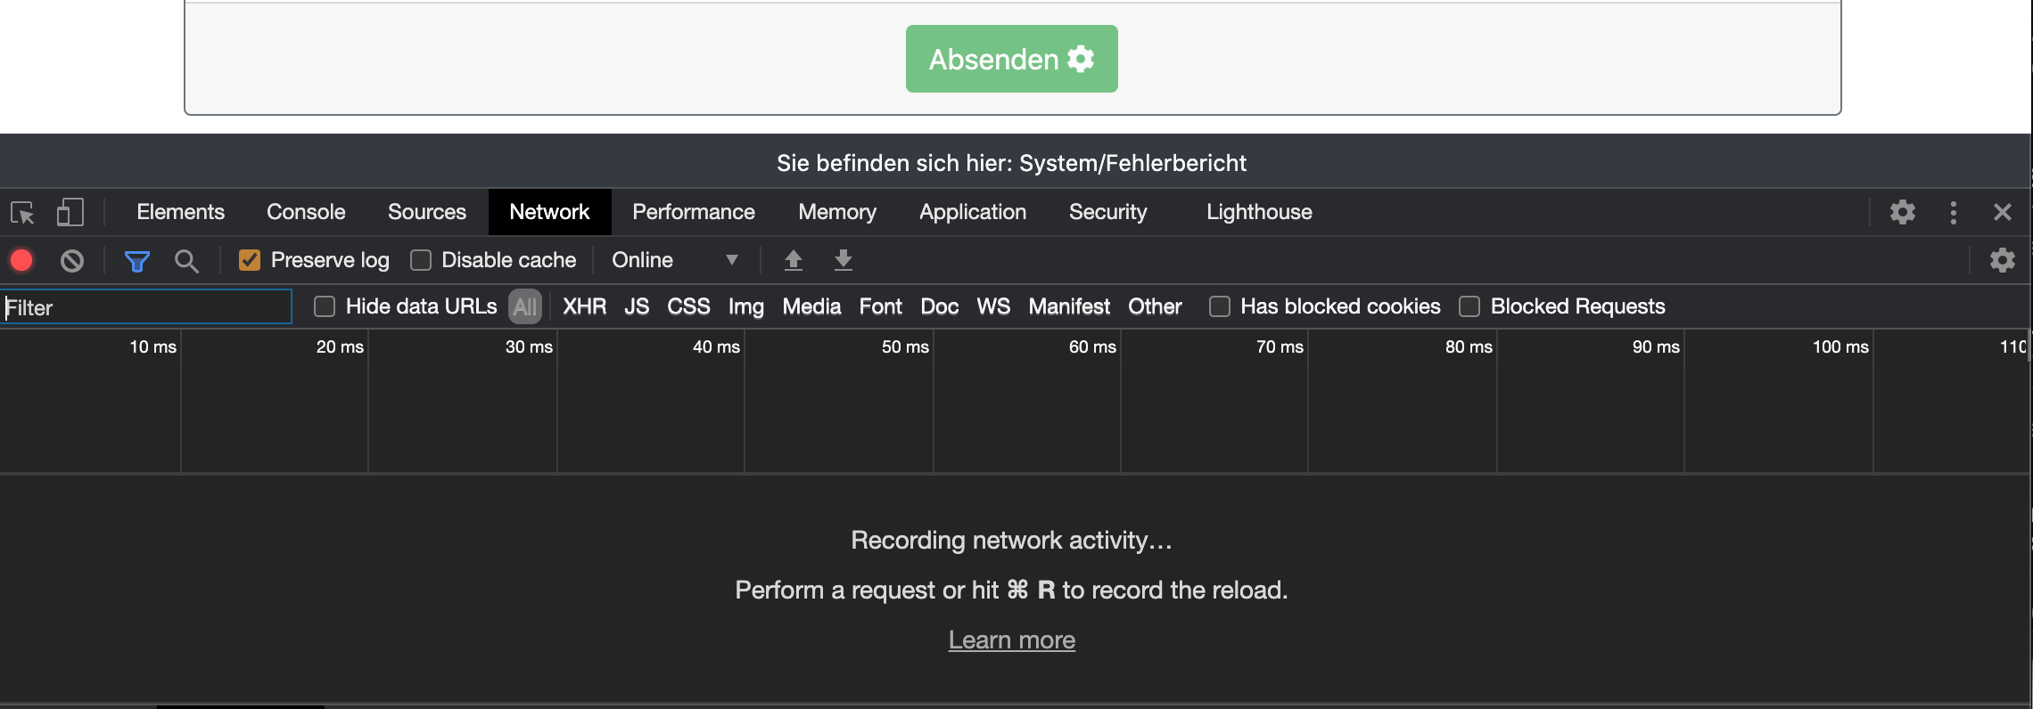Open the Online throttling dropdown
The width and height of the screenshot is (2033, 709).
(x=674, y=260)
